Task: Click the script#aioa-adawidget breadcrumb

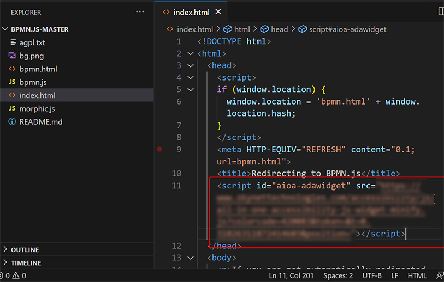Action: 347,29
